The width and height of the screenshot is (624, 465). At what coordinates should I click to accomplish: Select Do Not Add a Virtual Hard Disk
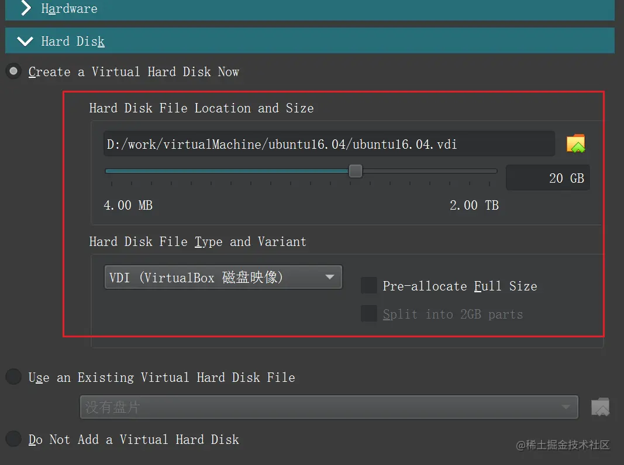tap(13, 439)
